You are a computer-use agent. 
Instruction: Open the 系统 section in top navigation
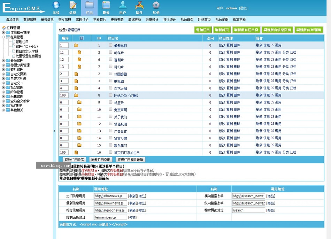point(56,8)
